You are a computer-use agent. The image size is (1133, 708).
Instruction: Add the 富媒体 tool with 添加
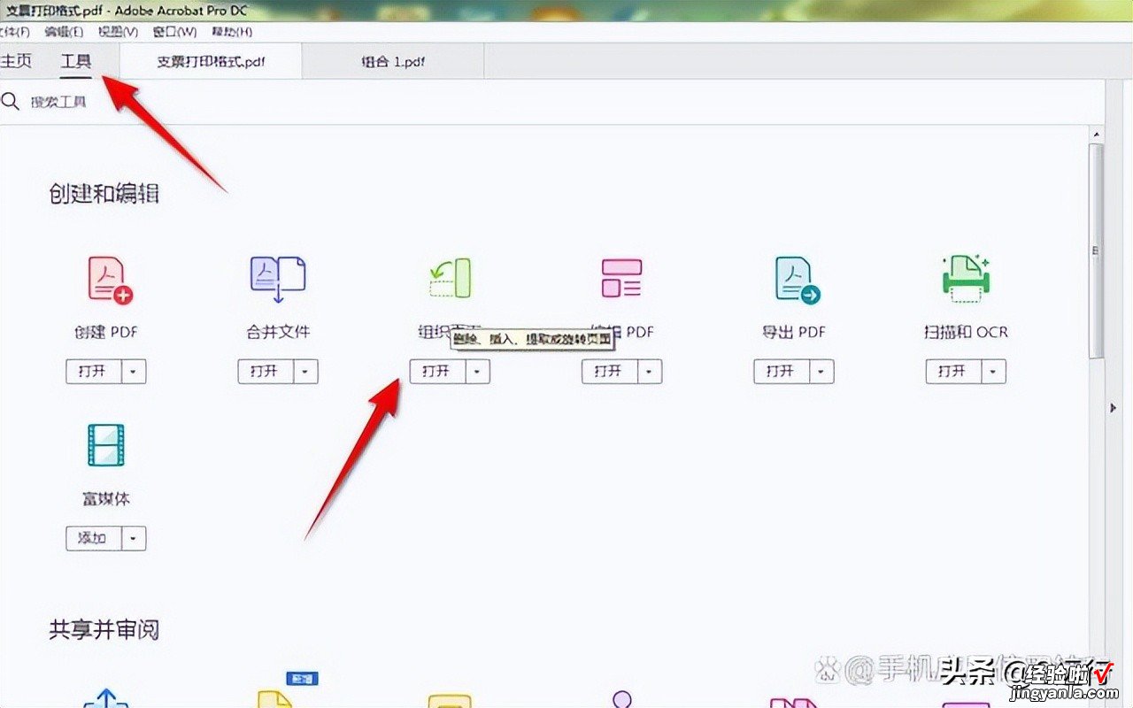click(x=92, y=538)
